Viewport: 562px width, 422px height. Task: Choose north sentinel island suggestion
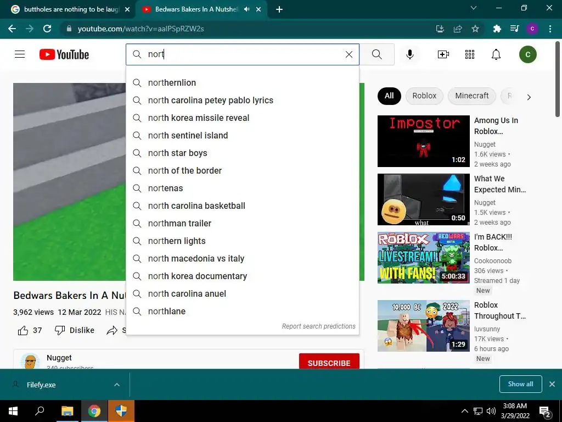242,135
